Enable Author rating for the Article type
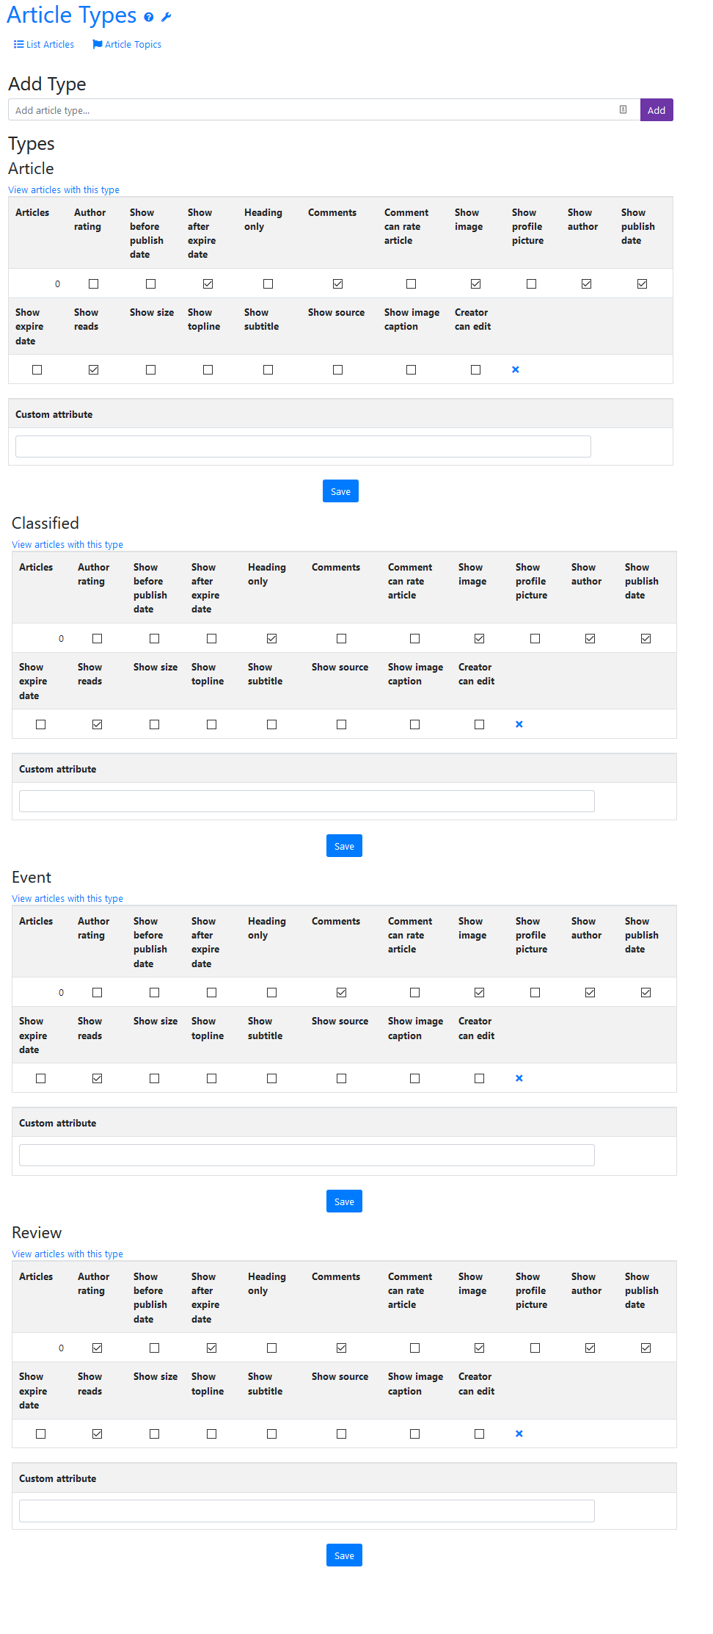Image resolution: width=713 pixels, height=1634 pixels. pyautogui.click(x=94, y=284)
